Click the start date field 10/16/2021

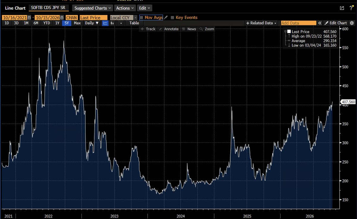15,18
